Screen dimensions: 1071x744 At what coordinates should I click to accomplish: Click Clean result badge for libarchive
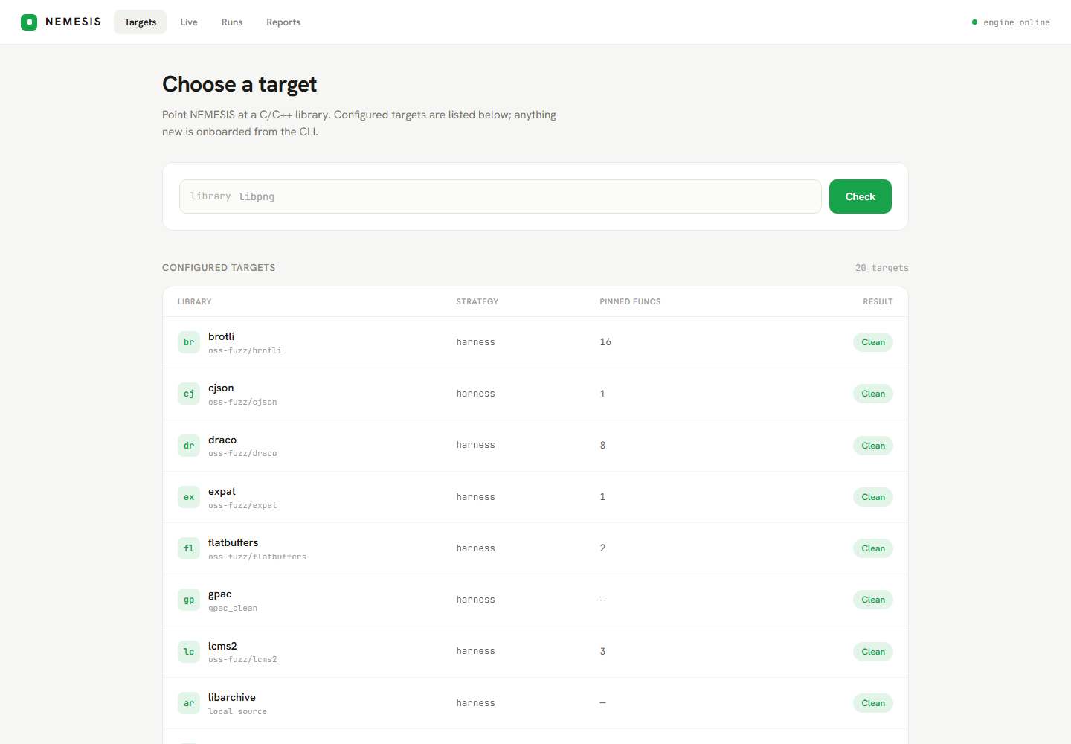[873, 703]
